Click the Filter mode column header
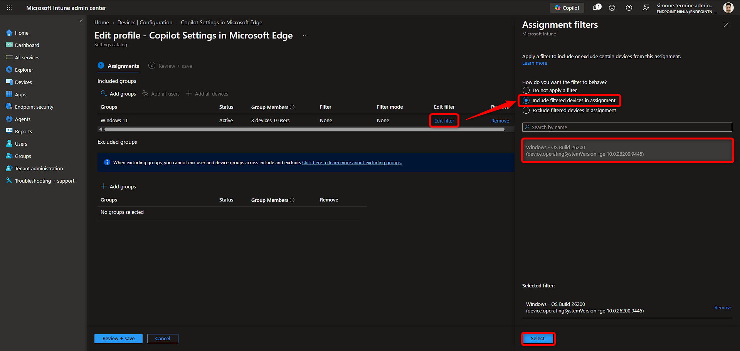 390,107
